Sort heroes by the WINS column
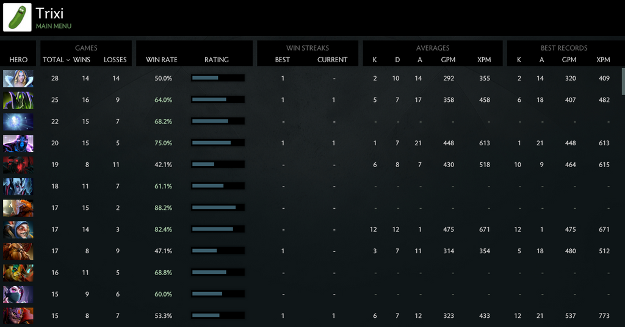Screen dimensions: 625x327 [x=82, y=60]
